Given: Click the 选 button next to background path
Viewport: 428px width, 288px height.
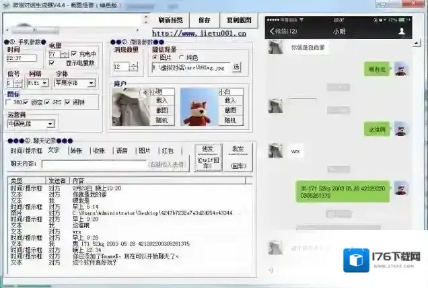Looking at the screenshot, I should tap(236, 67).
